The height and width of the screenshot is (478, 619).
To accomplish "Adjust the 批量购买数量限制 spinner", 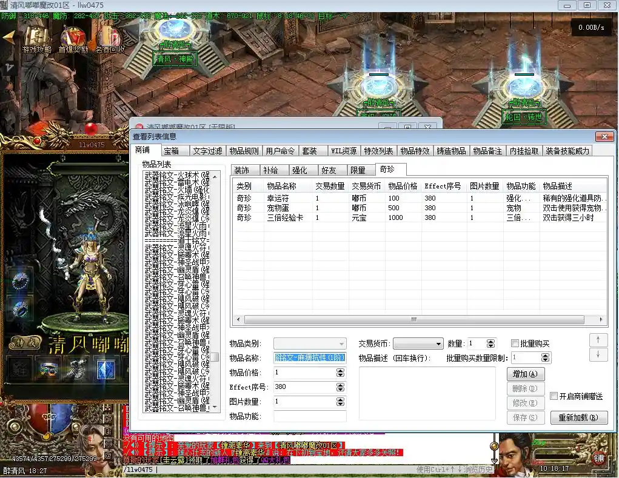I will [545, 357].
